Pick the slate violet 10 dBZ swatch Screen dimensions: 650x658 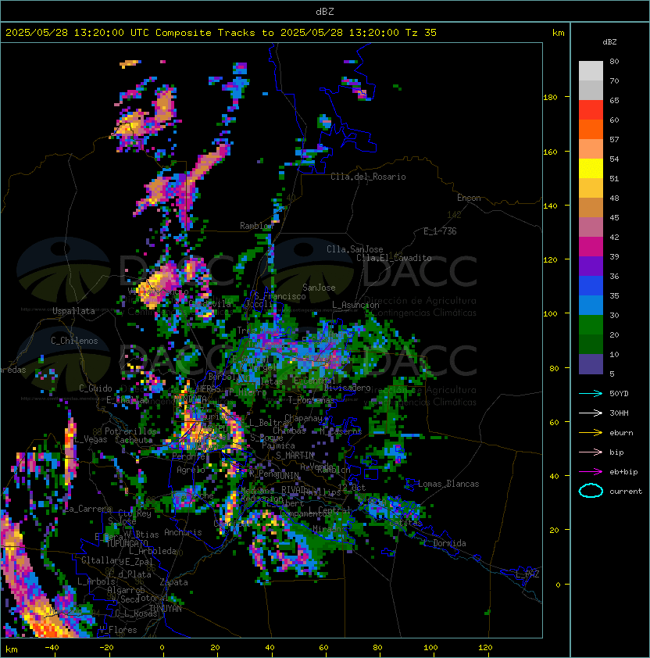(x=591, y=364)
